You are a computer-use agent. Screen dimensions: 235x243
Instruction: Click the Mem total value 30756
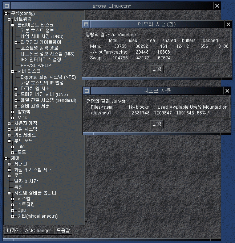click(120, 46)
